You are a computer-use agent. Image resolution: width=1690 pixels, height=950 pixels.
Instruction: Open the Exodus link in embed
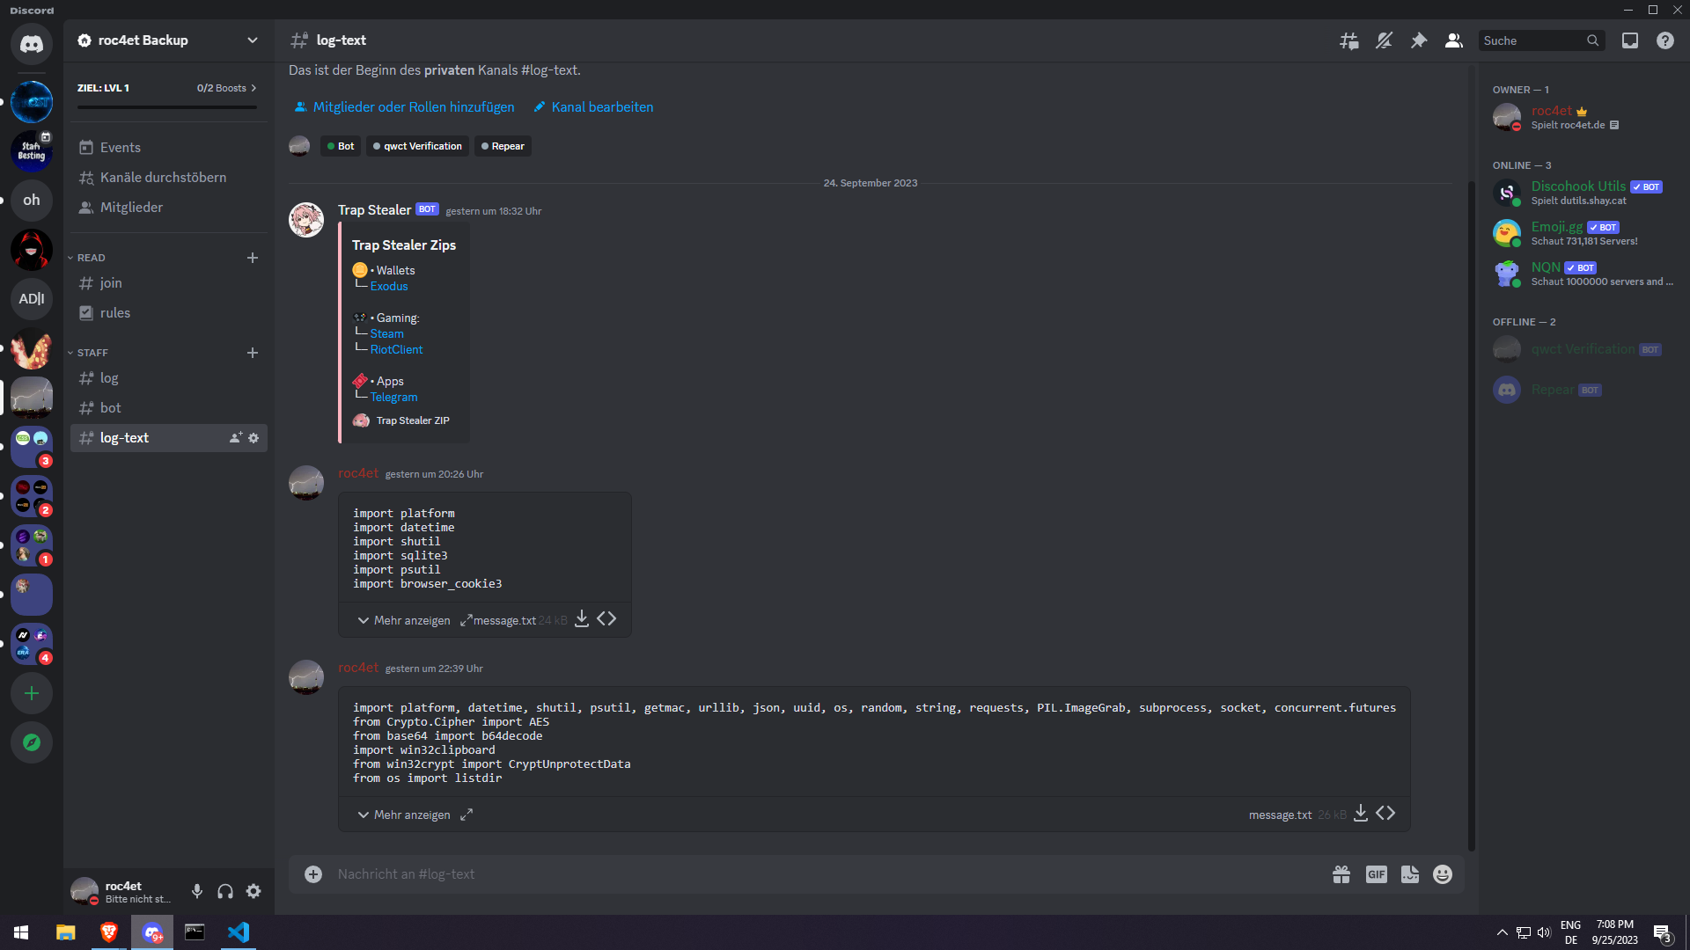coord(389,287)
